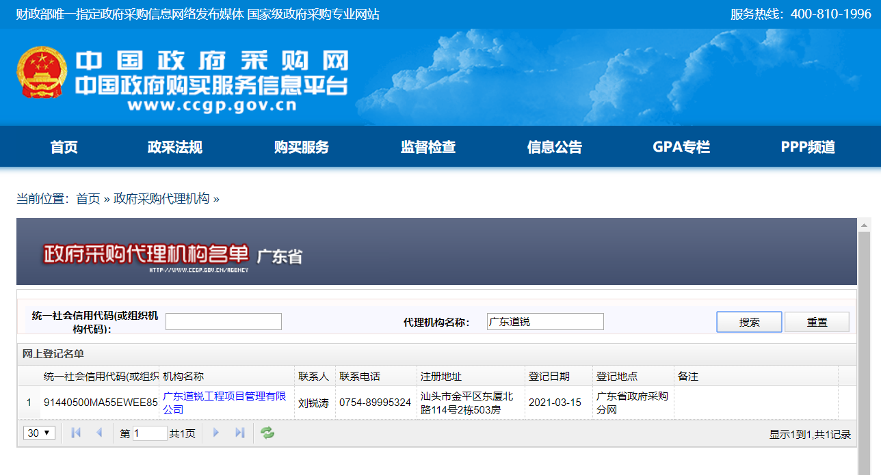Go to last page of results

coord(239,433)
